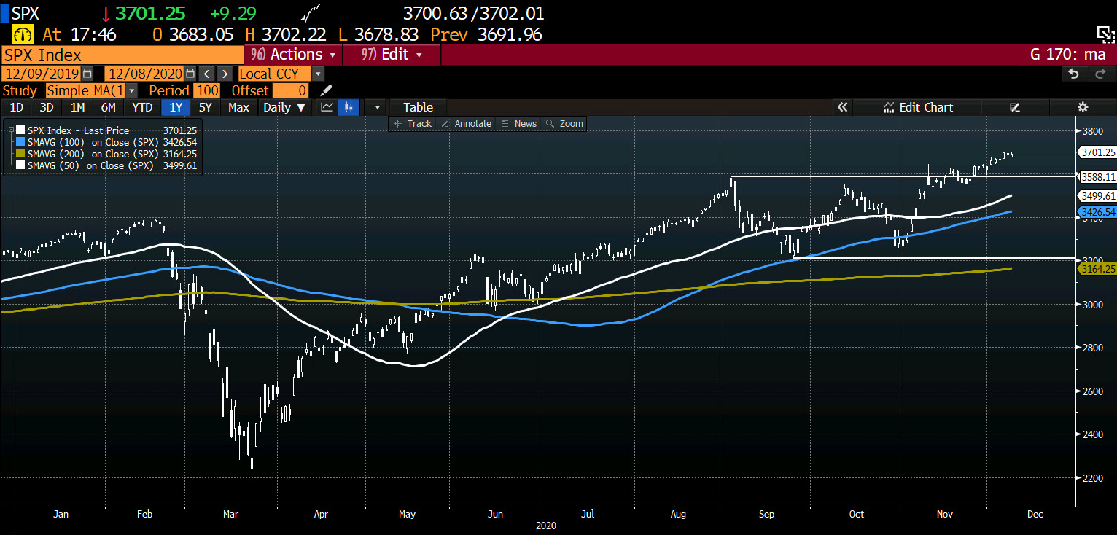Screen dimensions: 1117x535
Task: Activate the Annotate drawing tool
Action: (467, 124)
